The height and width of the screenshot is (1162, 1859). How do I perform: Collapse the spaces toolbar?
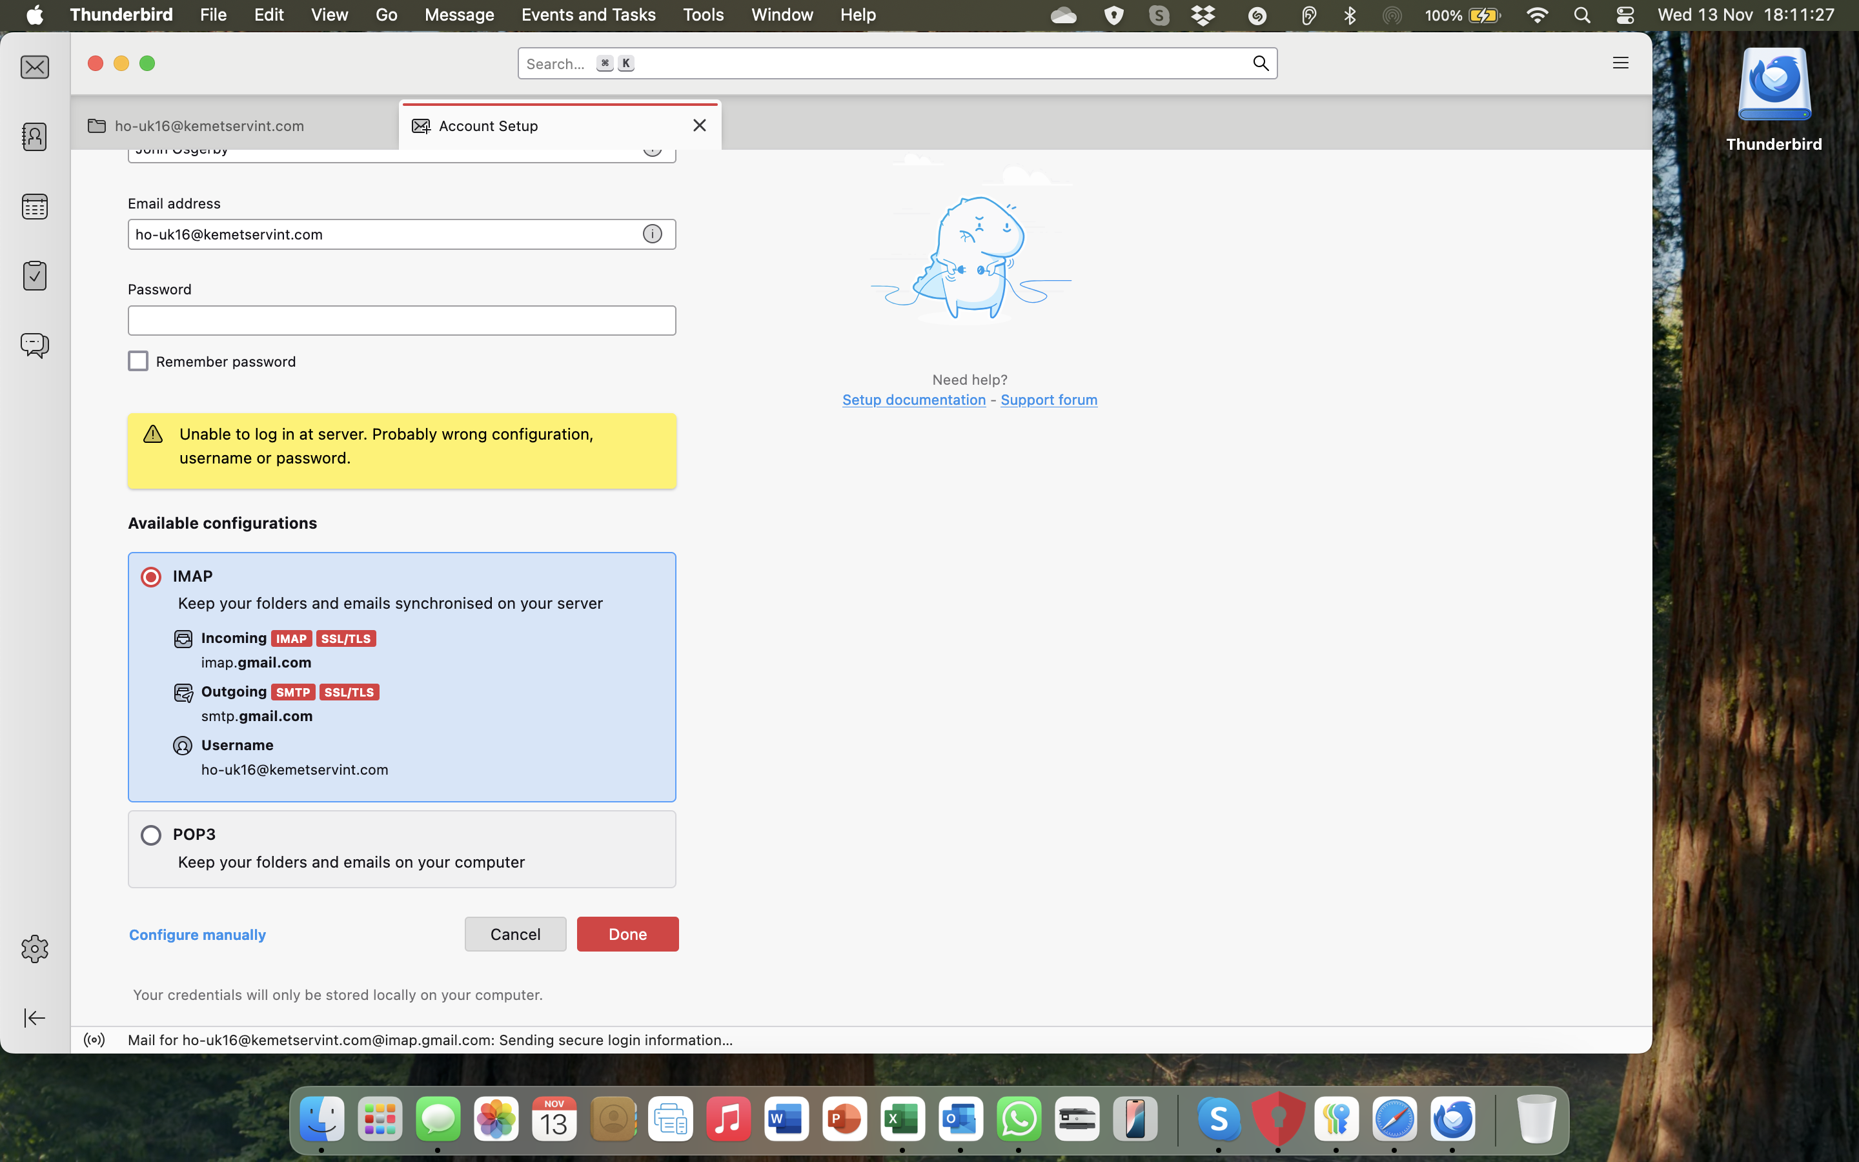pos(35,1017)
